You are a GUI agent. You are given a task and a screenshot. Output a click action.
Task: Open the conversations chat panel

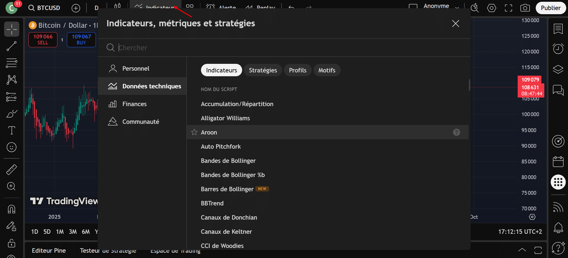point(558,91)
